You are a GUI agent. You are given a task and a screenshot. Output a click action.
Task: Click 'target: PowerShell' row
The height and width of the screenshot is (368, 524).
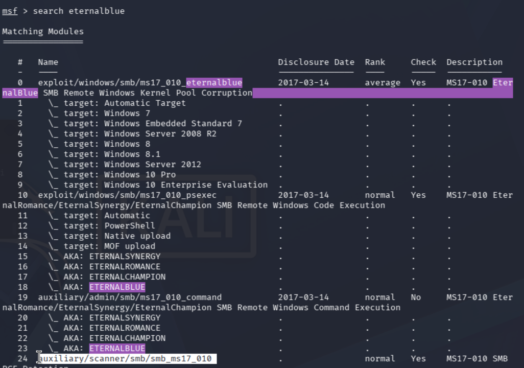(x=109, y=226)
